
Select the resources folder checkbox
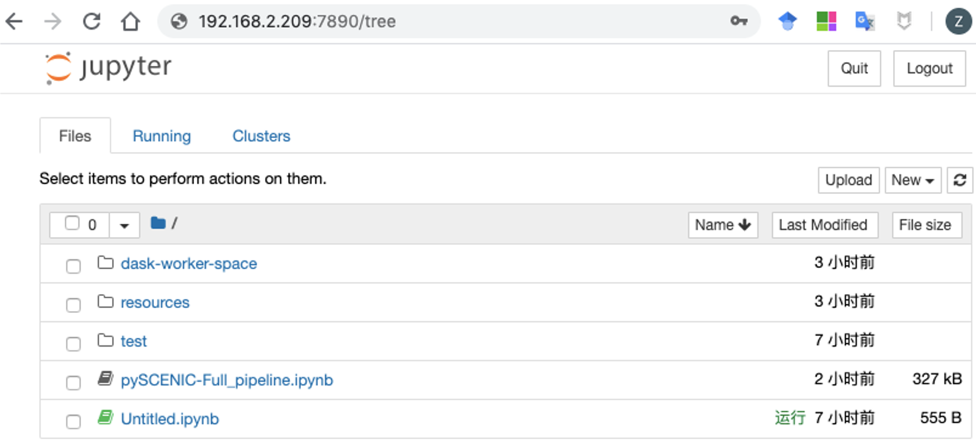coord(73,305)
